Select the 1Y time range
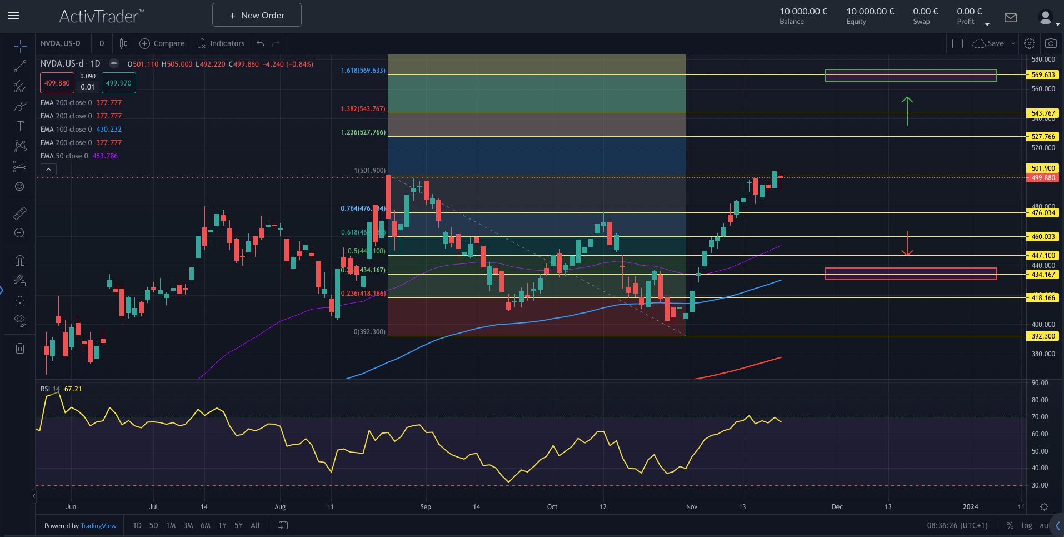This screenshot has height=537, width=1064. click(222, 525)
